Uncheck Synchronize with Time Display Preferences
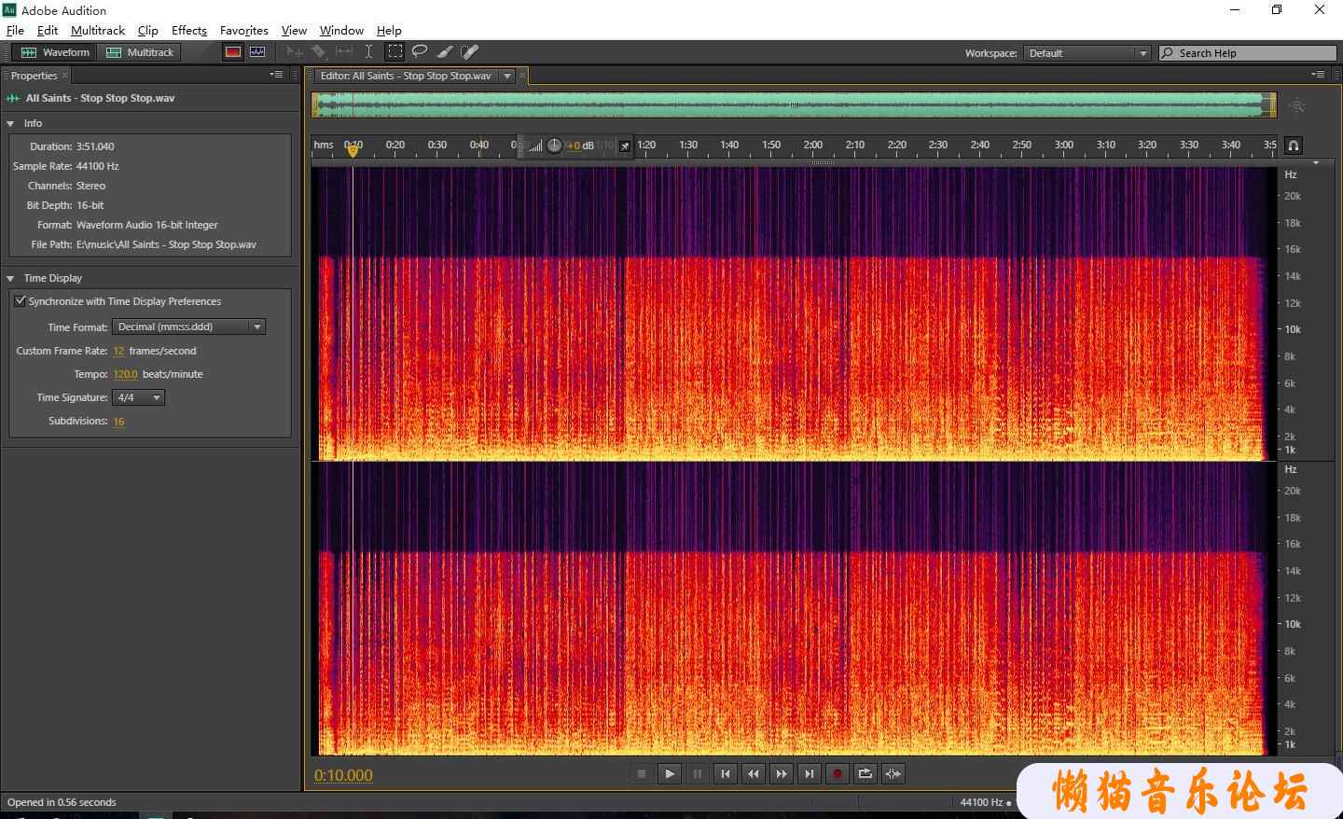 (x=20, y=300)
